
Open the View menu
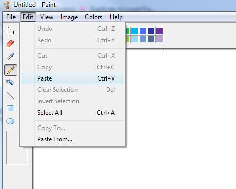coord(47,17)
